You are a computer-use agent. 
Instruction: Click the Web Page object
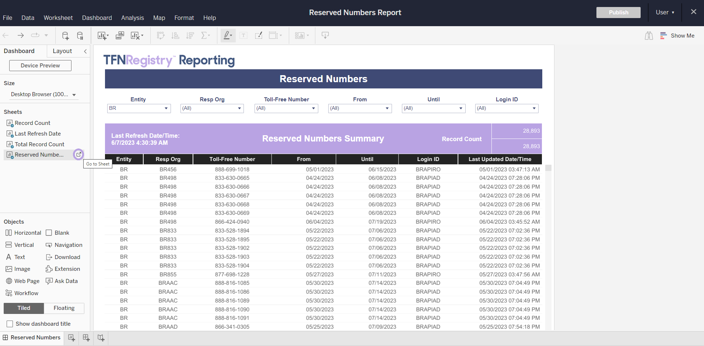tap(22, 281)
